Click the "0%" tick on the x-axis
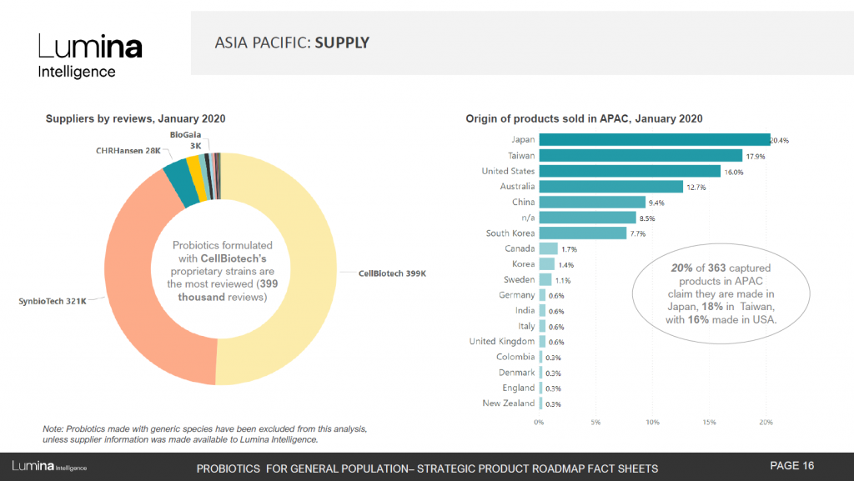854x481 pixels. (539, 423)
